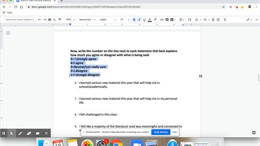
Task: Open the browser home page
Action: pyautogui.click(x=22, y=7)
